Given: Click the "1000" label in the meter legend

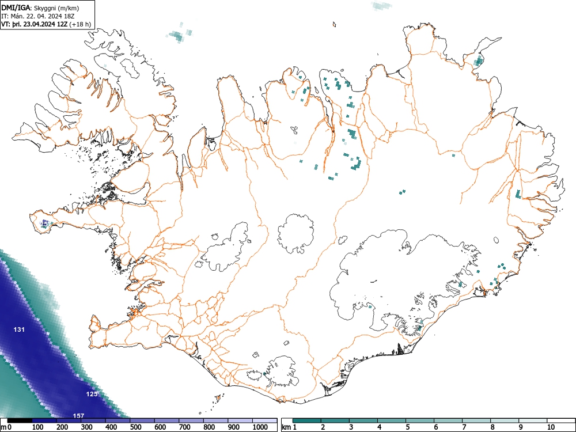Looking at the screenshot, I should coord(260,427).
